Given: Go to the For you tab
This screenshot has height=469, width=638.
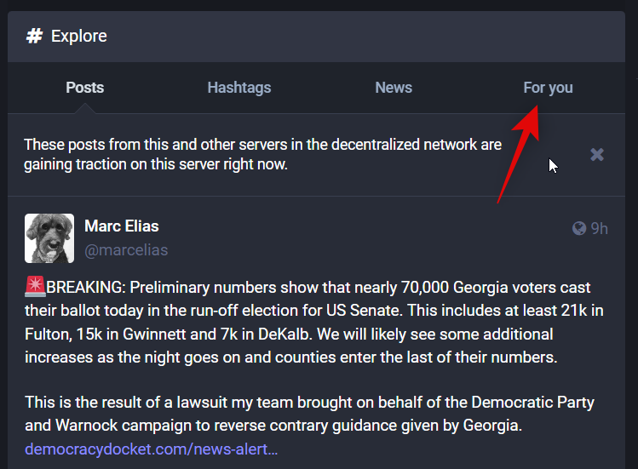Looking at the screenshot, I should [x=548, y=88].
